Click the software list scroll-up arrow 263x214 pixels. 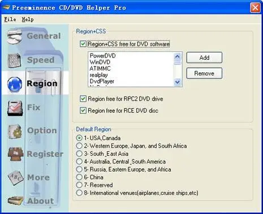pyautogui.click(x=178, y=56)
